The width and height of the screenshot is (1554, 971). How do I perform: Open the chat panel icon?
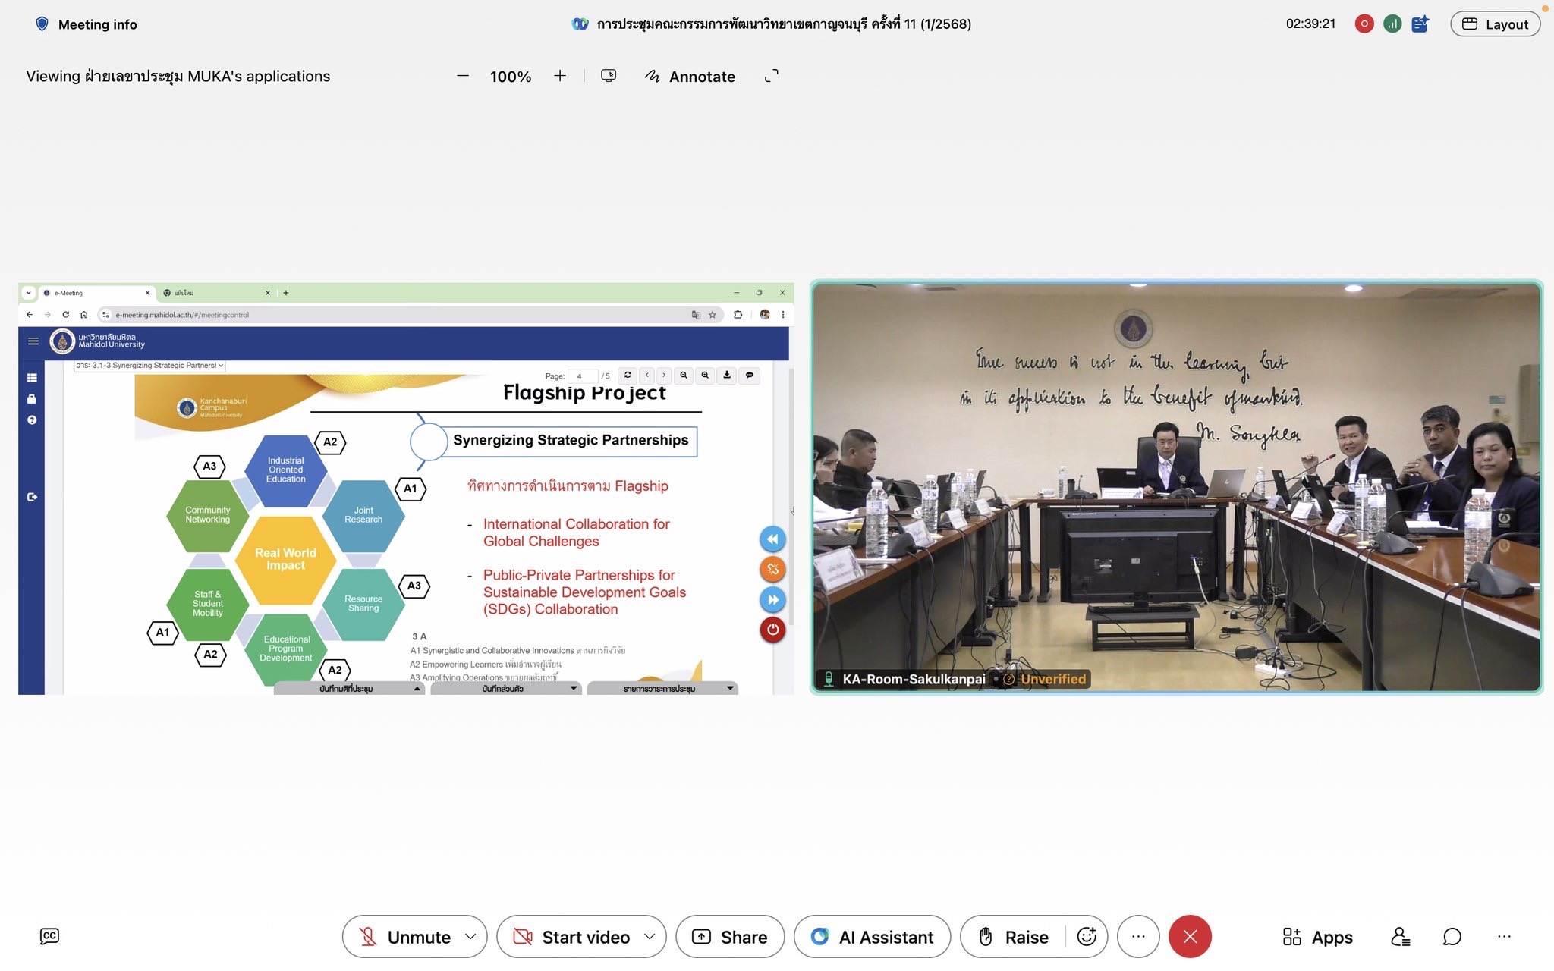pyautogui.click(x=1452, y=937)
